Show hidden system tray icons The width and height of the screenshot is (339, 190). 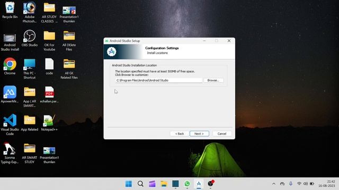pyautogui.click(x=274, y=184)
